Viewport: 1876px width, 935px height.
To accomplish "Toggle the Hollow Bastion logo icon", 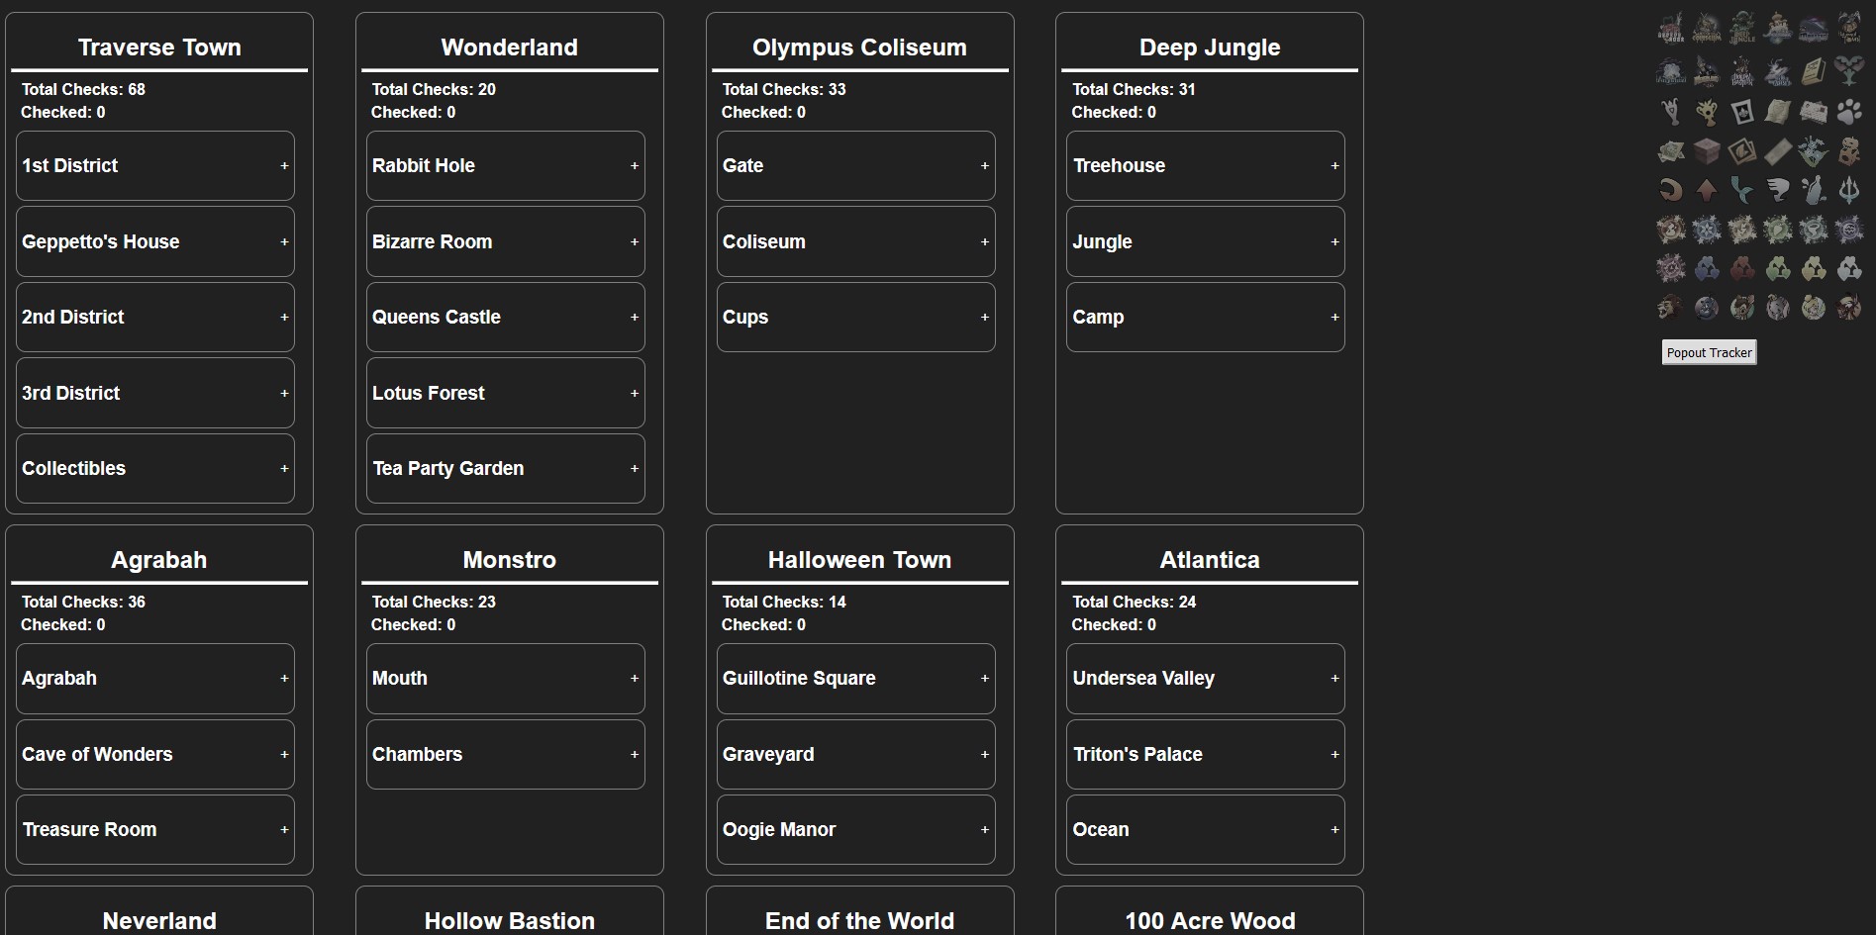I will pyautogui.click(x=1743, y=70).
